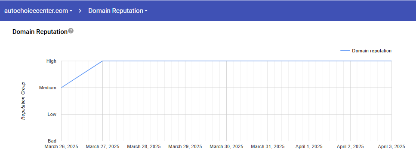Screen dimensions: 416x164
Task: Click the March 28, 2025 axis label
Action: [x=144, y=146]
